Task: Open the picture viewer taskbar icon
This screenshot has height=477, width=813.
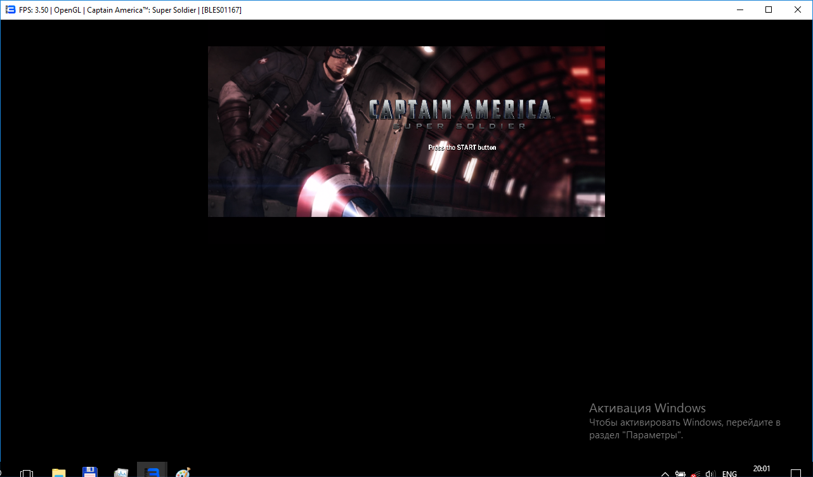Action: (121, 473)
